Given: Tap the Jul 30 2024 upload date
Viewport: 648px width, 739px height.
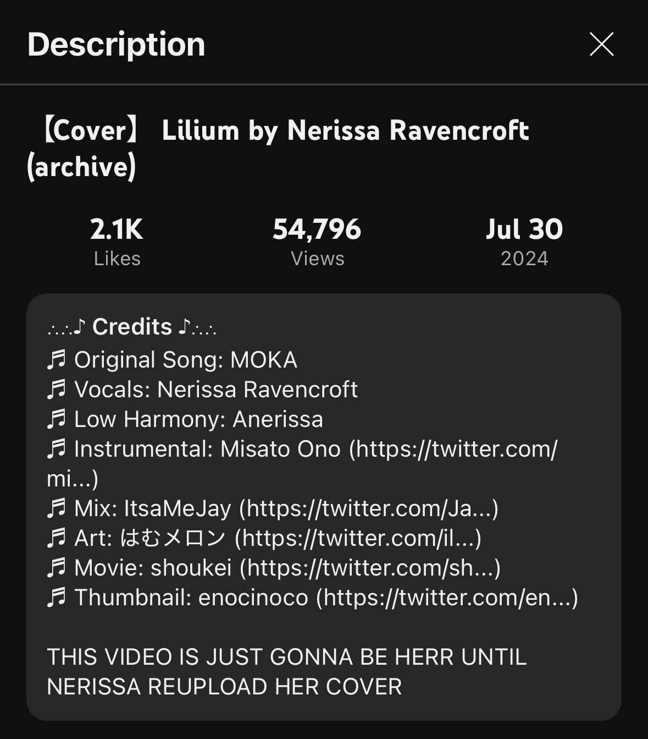Looking at the screenshot, I should tap(524, 241).
